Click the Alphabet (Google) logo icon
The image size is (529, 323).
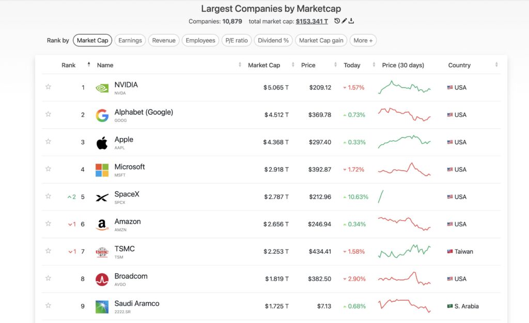(x=102, y=115)
